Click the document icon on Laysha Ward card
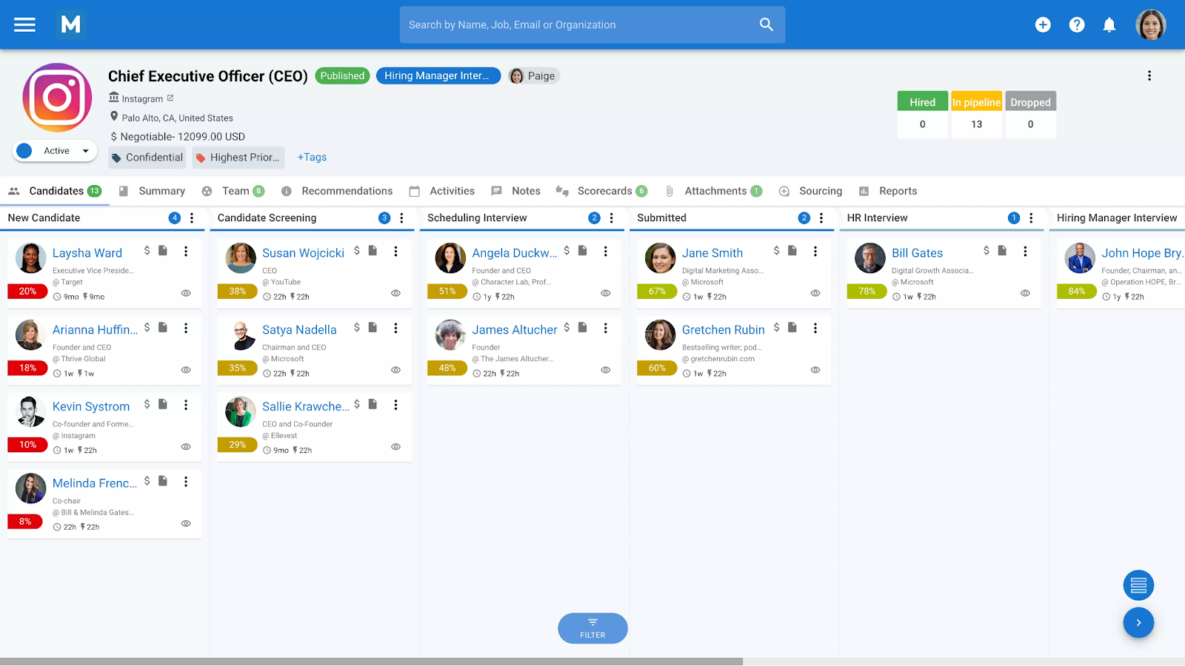The height and width of the screenshot is (666, 1185). [163, 251]
